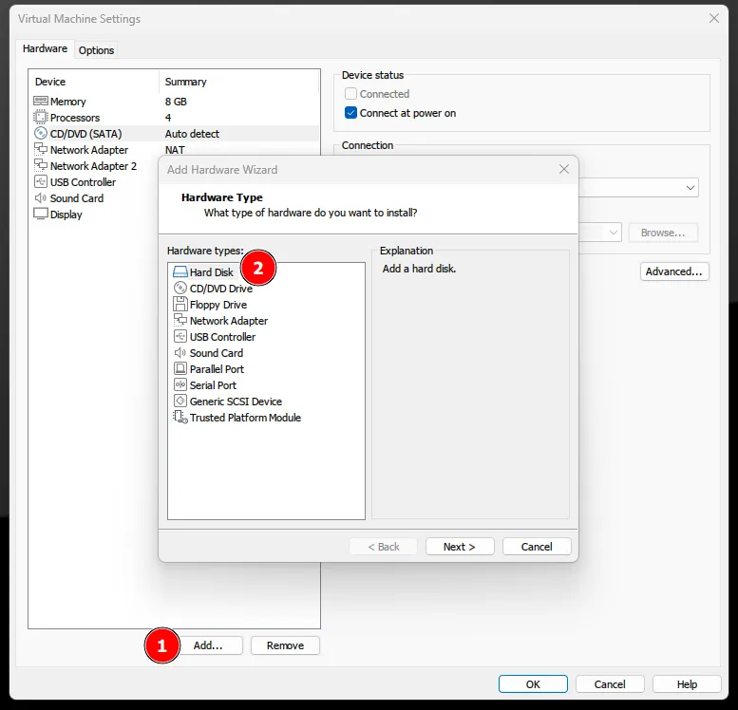The height and width of the screenshot is (710, 738).
Task: Cancel the Add Hardware Wizard
Action: click(x=537, y=547)
